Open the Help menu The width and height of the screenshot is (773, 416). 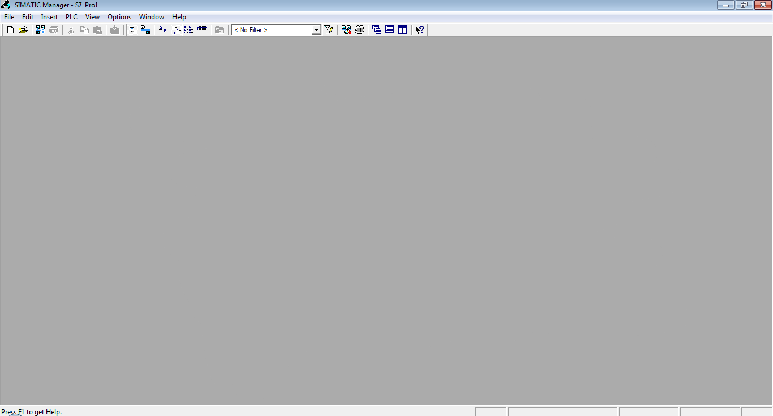pyautogui.click(x=179, y=17)
